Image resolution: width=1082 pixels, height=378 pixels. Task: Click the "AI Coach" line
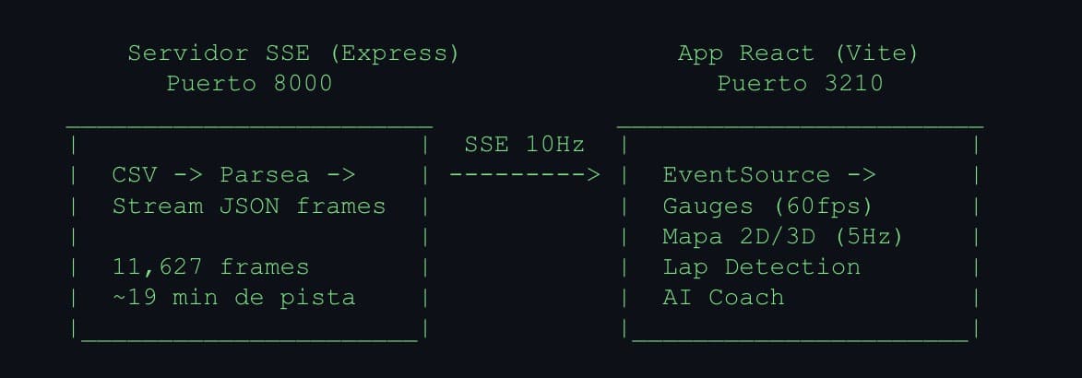pyautogui.click(x=723, y=297)
